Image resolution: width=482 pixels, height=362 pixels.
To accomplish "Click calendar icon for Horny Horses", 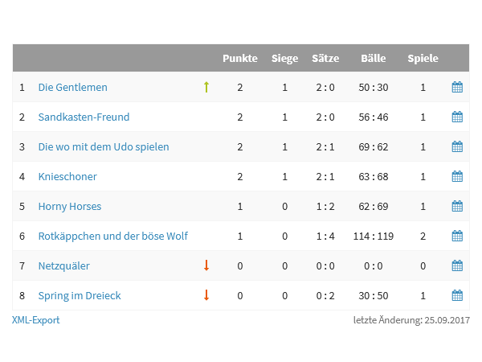I will pos(457,206).
